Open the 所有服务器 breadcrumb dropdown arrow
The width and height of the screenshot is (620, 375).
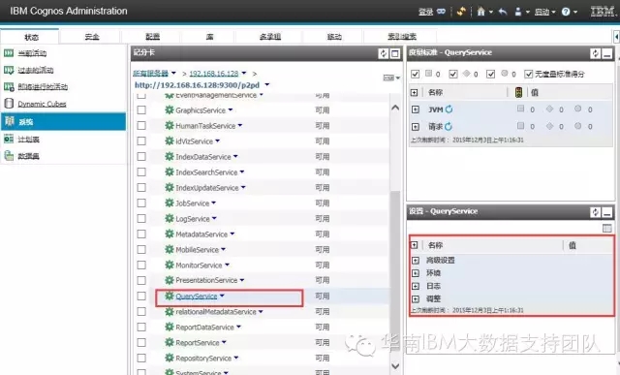173,74
